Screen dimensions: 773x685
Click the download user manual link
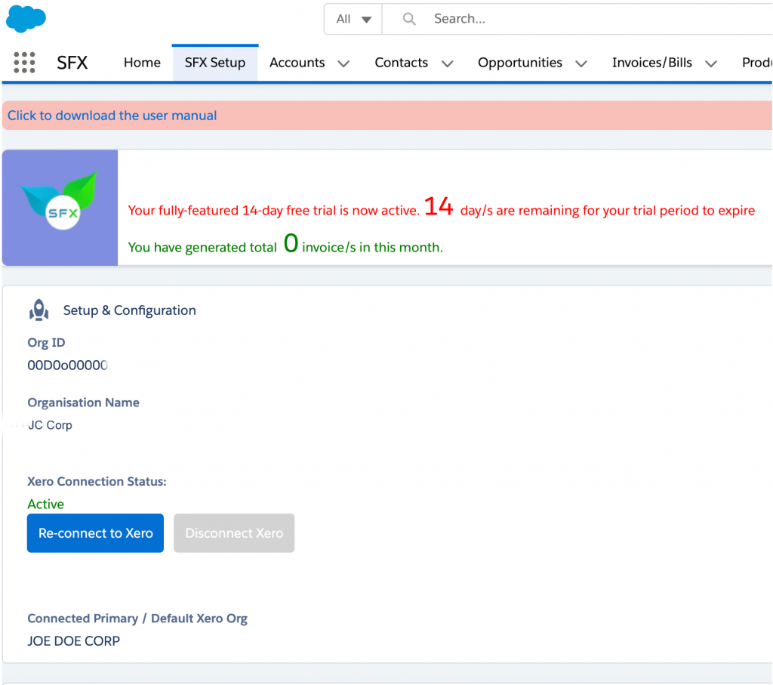coord(112,116)
